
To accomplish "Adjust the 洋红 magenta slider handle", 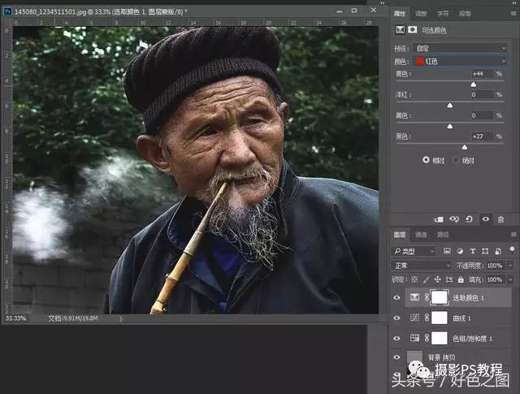I will click(x=450, y=106).
